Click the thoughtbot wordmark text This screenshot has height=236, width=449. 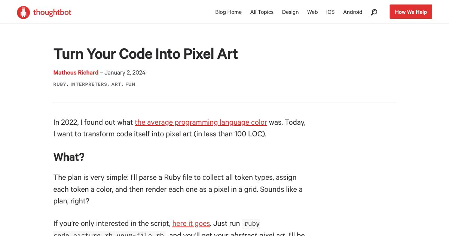click(52, 12)
